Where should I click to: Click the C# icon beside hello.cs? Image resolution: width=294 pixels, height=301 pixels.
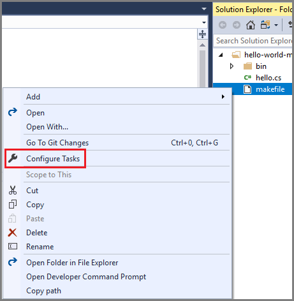pos(247,78)
